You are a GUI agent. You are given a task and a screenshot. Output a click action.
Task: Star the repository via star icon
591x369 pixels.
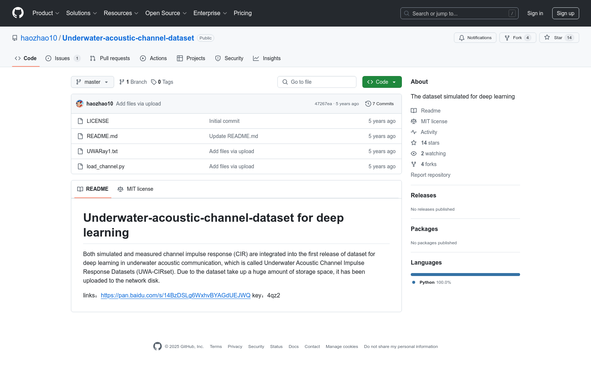click(547, 38)
